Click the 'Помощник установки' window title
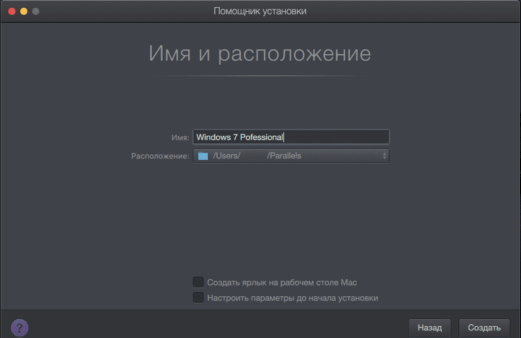Viewport: 521px width, 338px height. [260, 11]
